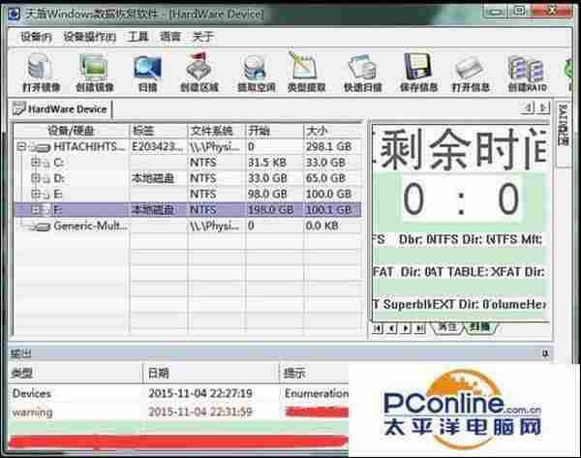Expand the D: partition tree node
The height and width of the screenshot is (458, 581).
pyautogui.click(x=35, y=177)
